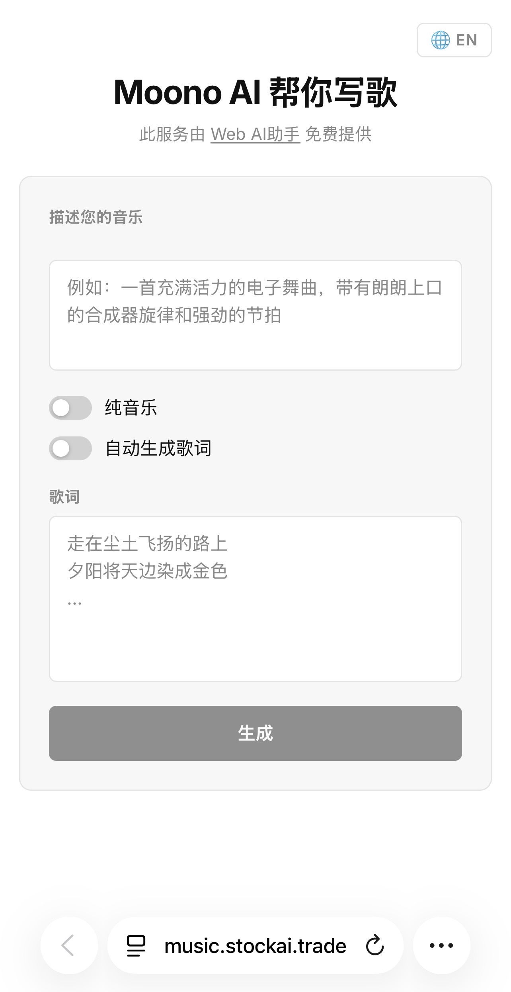Open the browser's three-dots more menu
This screenshot has width=511, height=992.
point(441,945)
